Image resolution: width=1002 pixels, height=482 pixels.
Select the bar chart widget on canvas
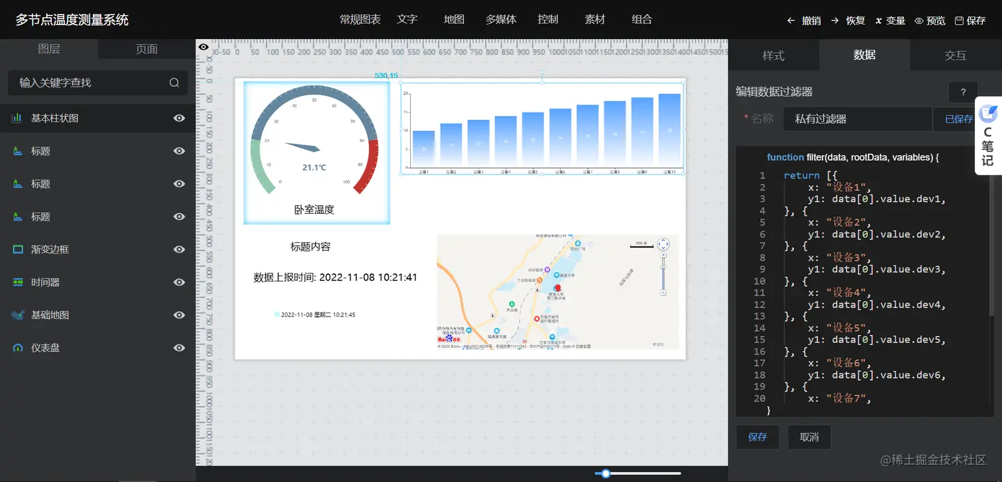[x=542, y=129]
